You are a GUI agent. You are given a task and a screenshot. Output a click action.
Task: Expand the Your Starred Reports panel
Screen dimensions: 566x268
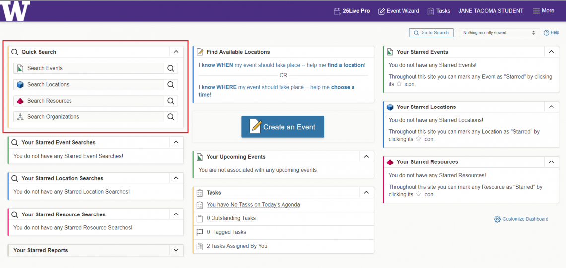[x=176, y=250]
